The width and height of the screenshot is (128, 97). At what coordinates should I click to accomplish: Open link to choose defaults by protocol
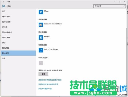(x=48, y=84)
